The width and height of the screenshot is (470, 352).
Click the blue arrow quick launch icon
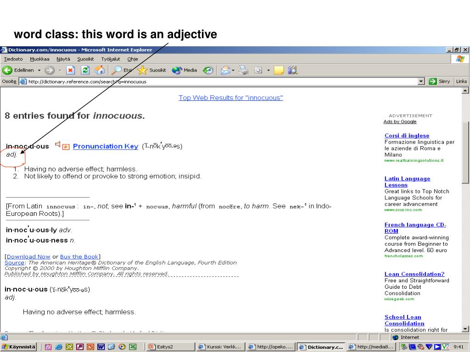[112, 346]
